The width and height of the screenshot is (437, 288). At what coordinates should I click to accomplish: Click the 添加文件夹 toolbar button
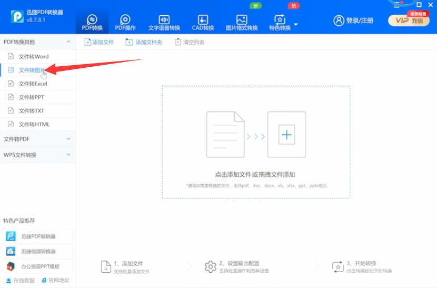[144, 42]
